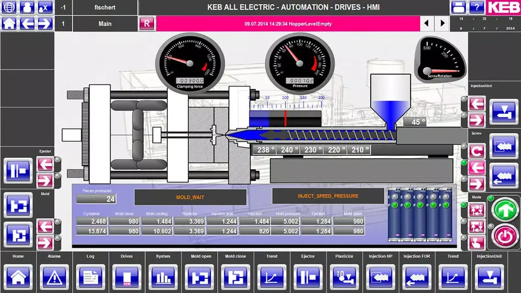This screenshot has height=293, width=521.
Task: Click the KEB logo
Action: [504, 7]
